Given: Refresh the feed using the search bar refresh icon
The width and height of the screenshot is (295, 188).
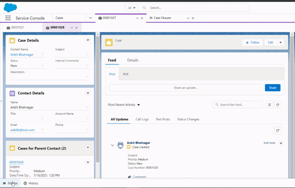Looking at the screenshot, I should point(278,105).
